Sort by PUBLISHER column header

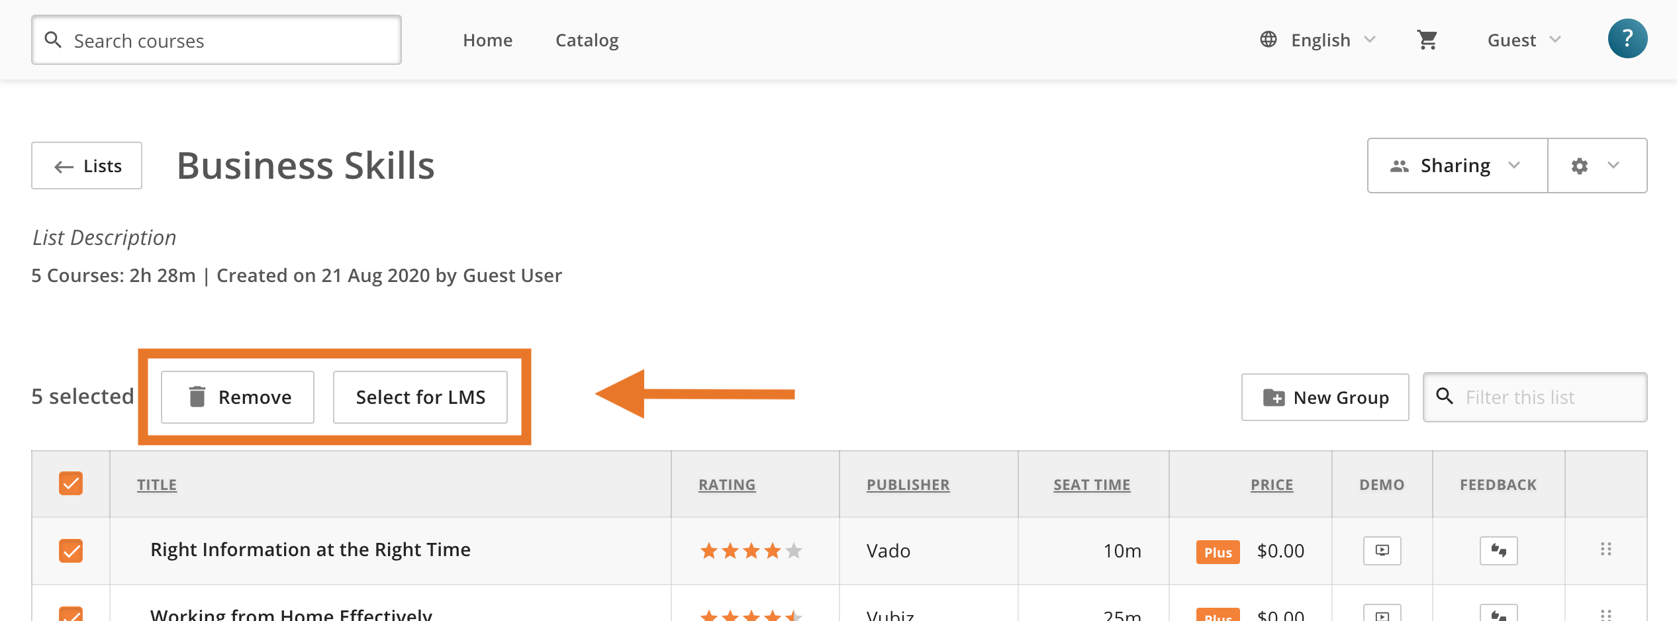pos(908,485)
